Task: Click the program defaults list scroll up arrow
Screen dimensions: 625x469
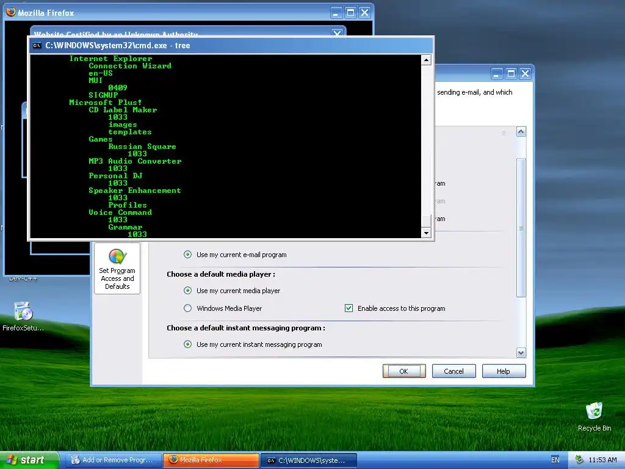Action: [x=521, y=132]
